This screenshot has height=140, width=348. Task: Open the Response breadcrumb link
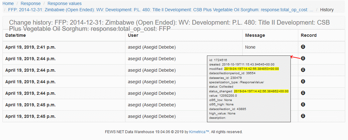31,3
